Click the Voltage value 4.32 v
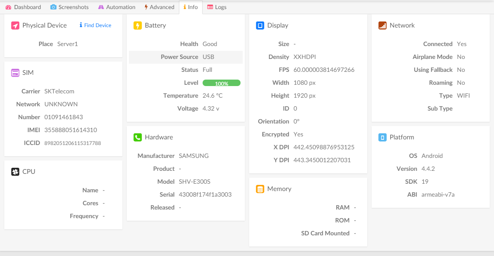Image resolution: width=494 pixels, height=256 pixels. pos(211,108)
